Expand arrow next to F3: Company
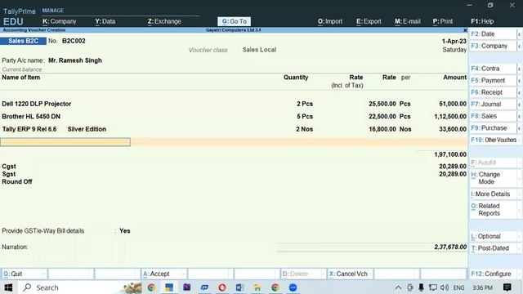The image size is (523, 294). 520,46
